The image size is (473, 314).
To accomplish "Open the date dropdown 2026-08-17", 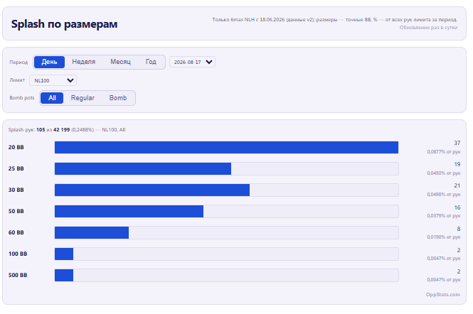I will pos(192,62).
